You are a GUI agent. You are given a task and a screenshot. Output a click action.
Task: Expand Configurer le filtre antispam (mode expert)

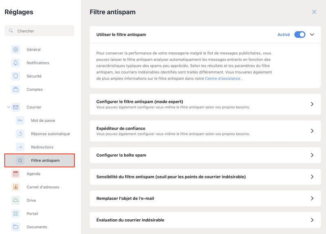[x=205, y=104]
